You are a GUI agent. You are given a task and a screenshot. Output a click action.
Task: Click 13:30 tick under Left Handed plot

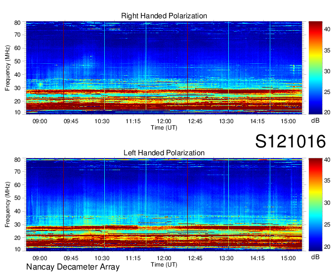pos(226,258)
